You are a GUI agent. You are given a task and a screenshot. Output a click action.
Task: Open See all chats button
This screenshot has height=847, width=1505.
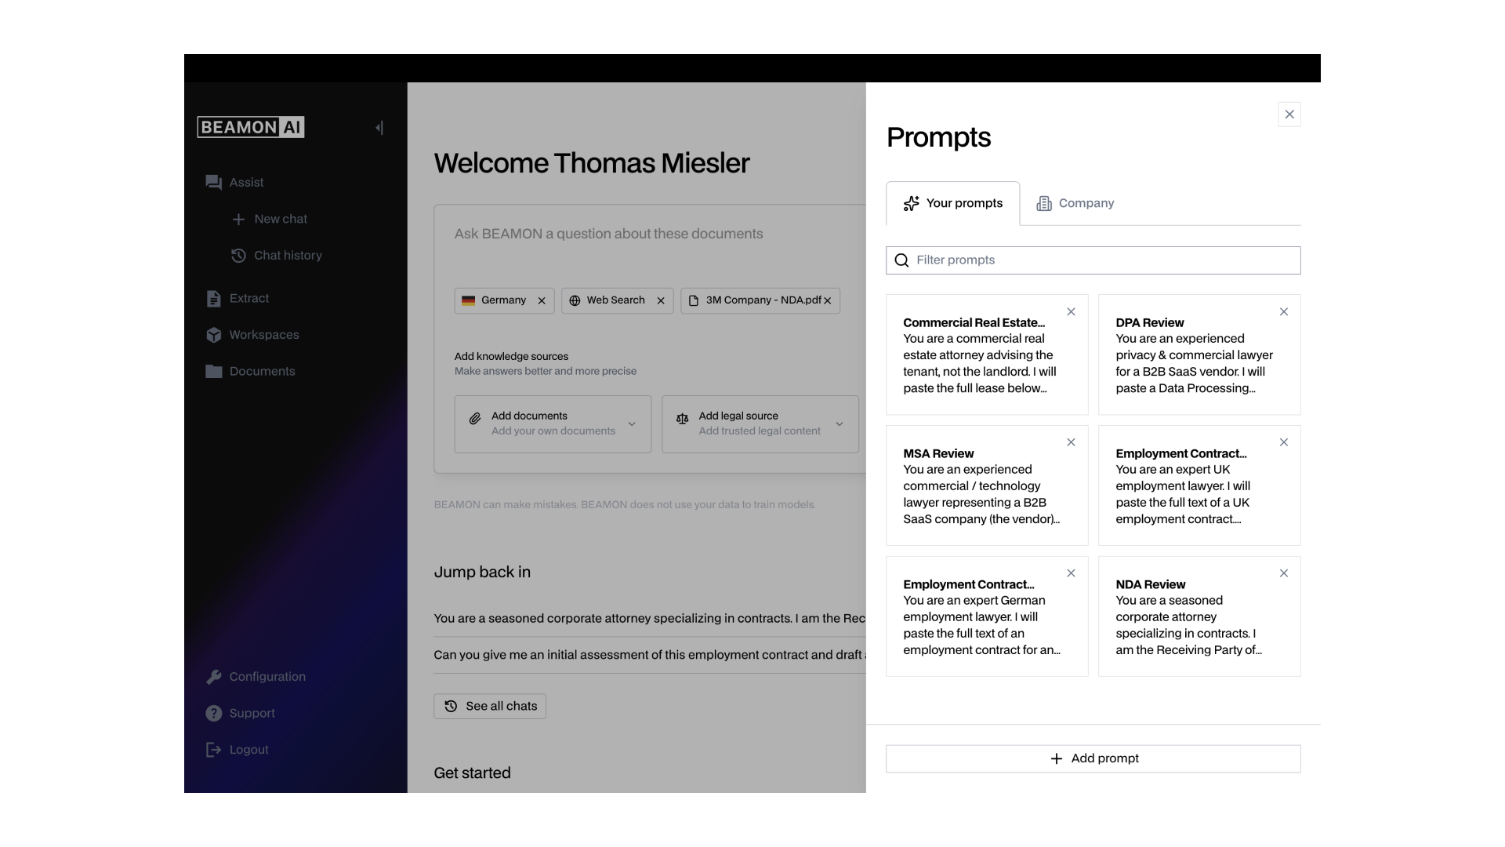(490, 706)
